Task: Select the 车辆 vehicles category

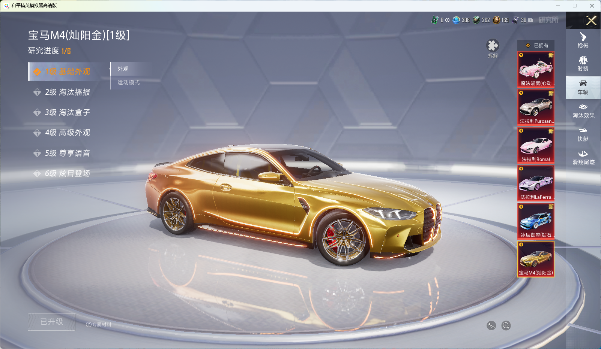Action: [583, 87]
